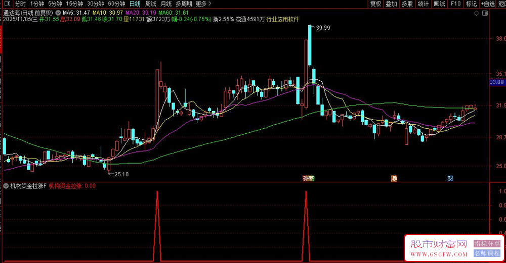Image resolution: width=506 pixels, height=263 pixels.
Task: Click the 机构资金拉涨: 0.00 indicator value
Action: (72, 186)
